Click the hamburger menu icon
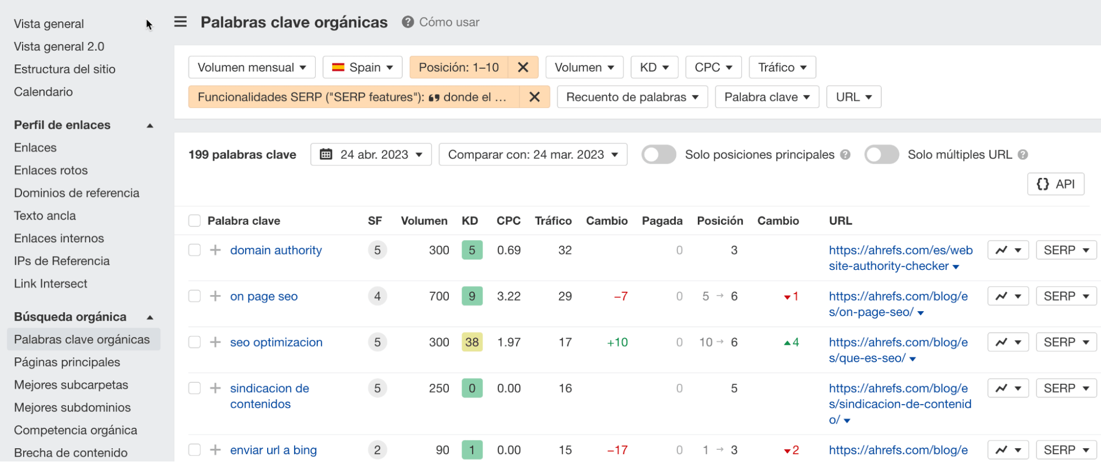 point(180,22)
